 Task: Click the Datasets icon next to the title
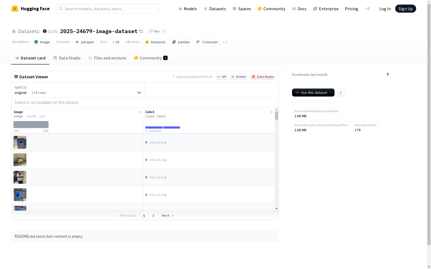pos(14,31)
